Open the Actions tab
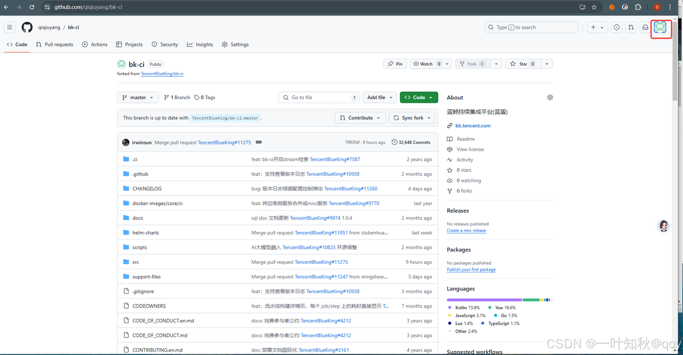This screenshot has width=683, height=355. click(95, 45)
